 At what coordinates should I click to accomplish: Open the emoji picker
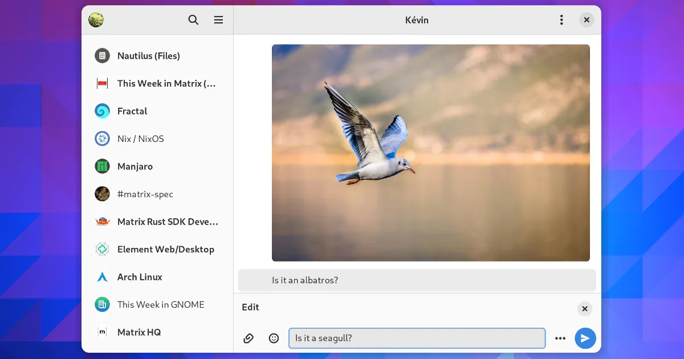[x=274, y=338]
